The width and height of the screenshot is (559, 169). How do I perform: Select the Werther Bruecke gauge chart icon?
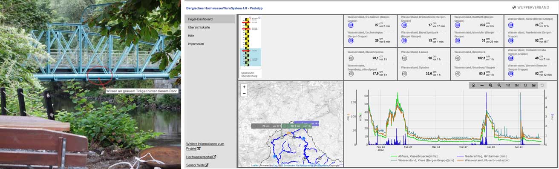[511, 74]
